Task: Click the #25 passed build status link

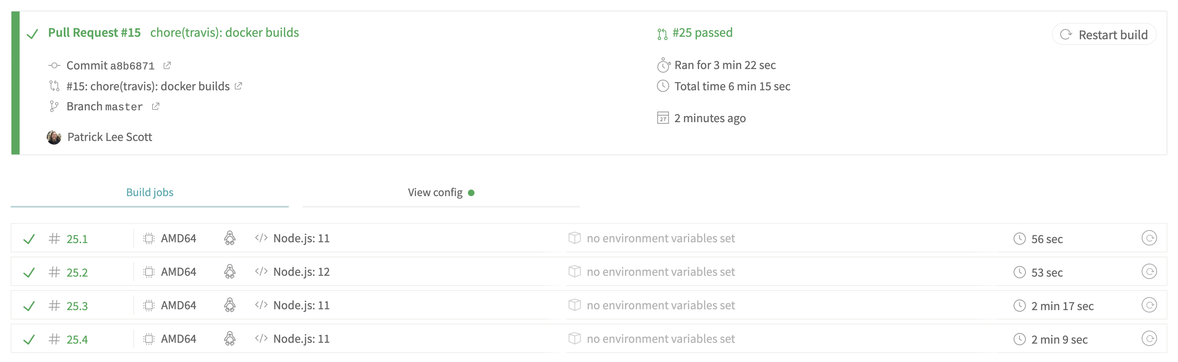Action: [x=702, y=32]
